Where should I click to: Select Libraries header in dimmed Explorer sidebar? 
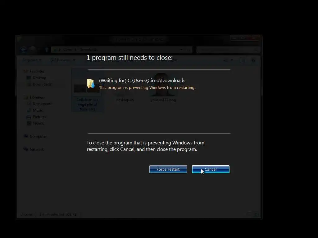coord(34,97)
